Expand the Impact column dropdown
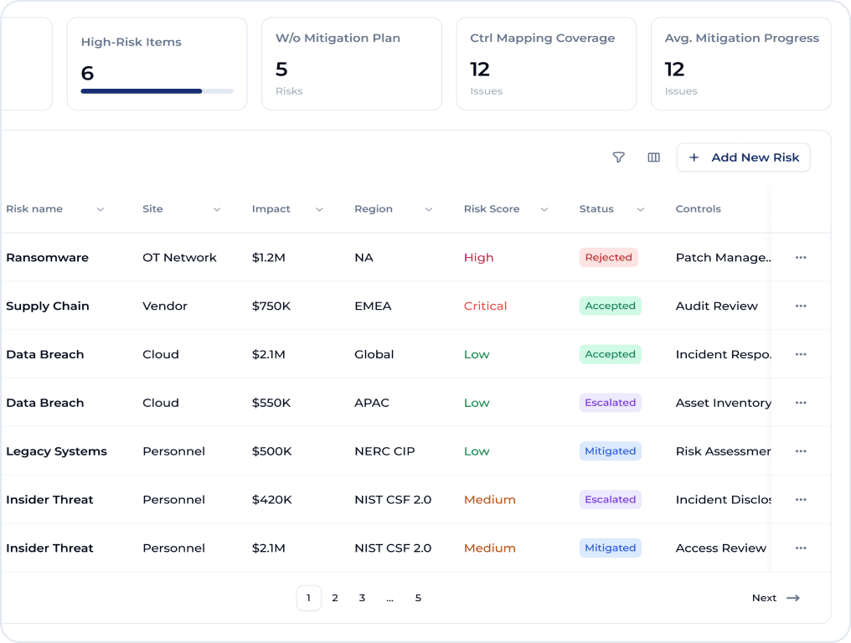The width and height of the screenshot is (851, 643). coord(318,209)
